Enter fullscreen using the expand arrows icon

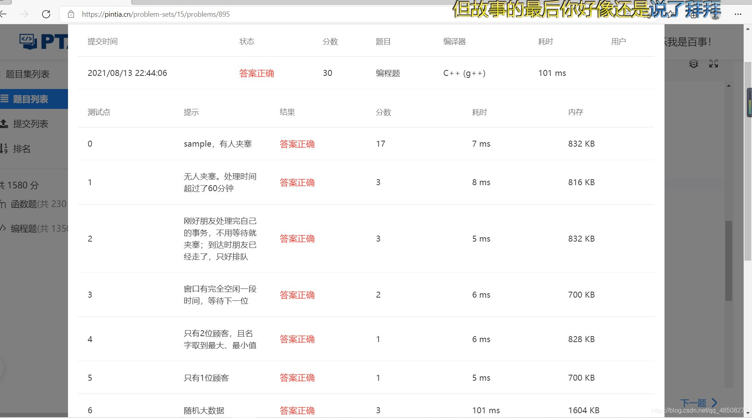point(713,63)
